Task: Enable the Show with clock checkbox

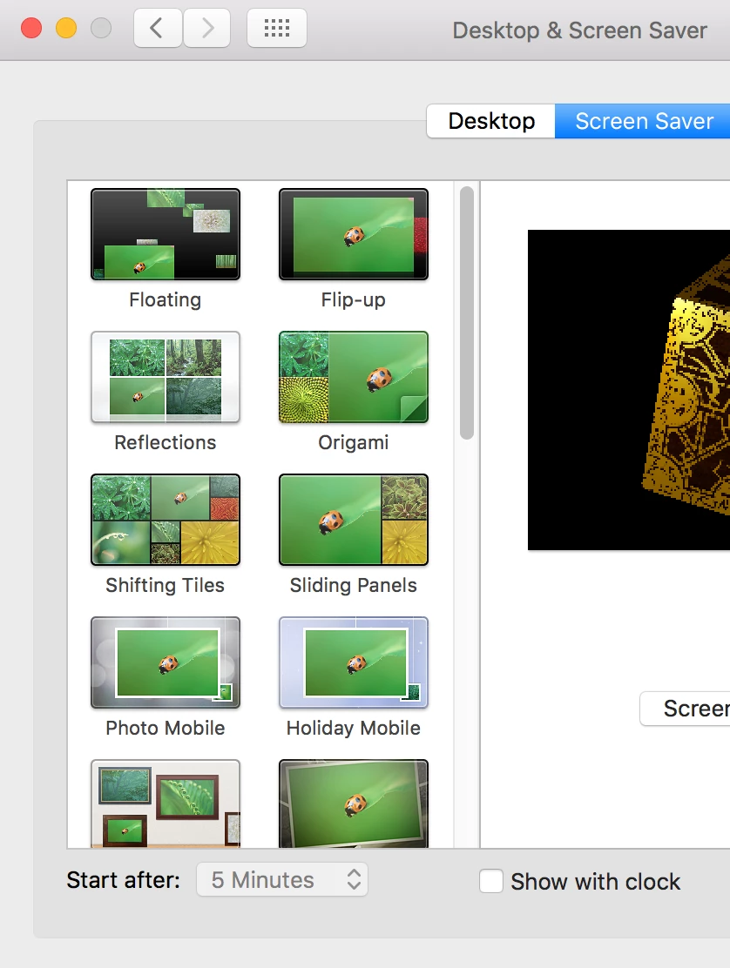Action: [x=491, y=881]
